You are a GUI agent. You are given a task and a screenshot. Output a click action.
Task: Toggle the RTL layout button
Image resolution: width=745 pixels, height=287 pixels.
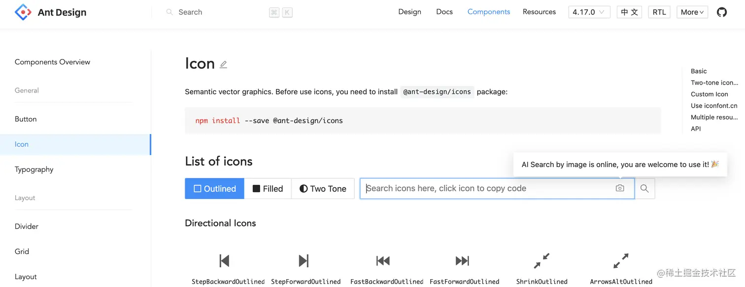[x=659, y=12]
